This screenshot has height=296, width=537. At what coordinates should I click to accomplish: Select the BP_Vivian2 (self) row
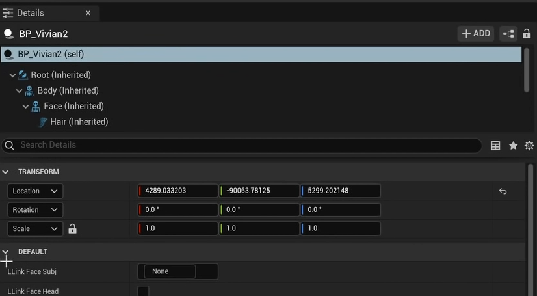(261, 55)
